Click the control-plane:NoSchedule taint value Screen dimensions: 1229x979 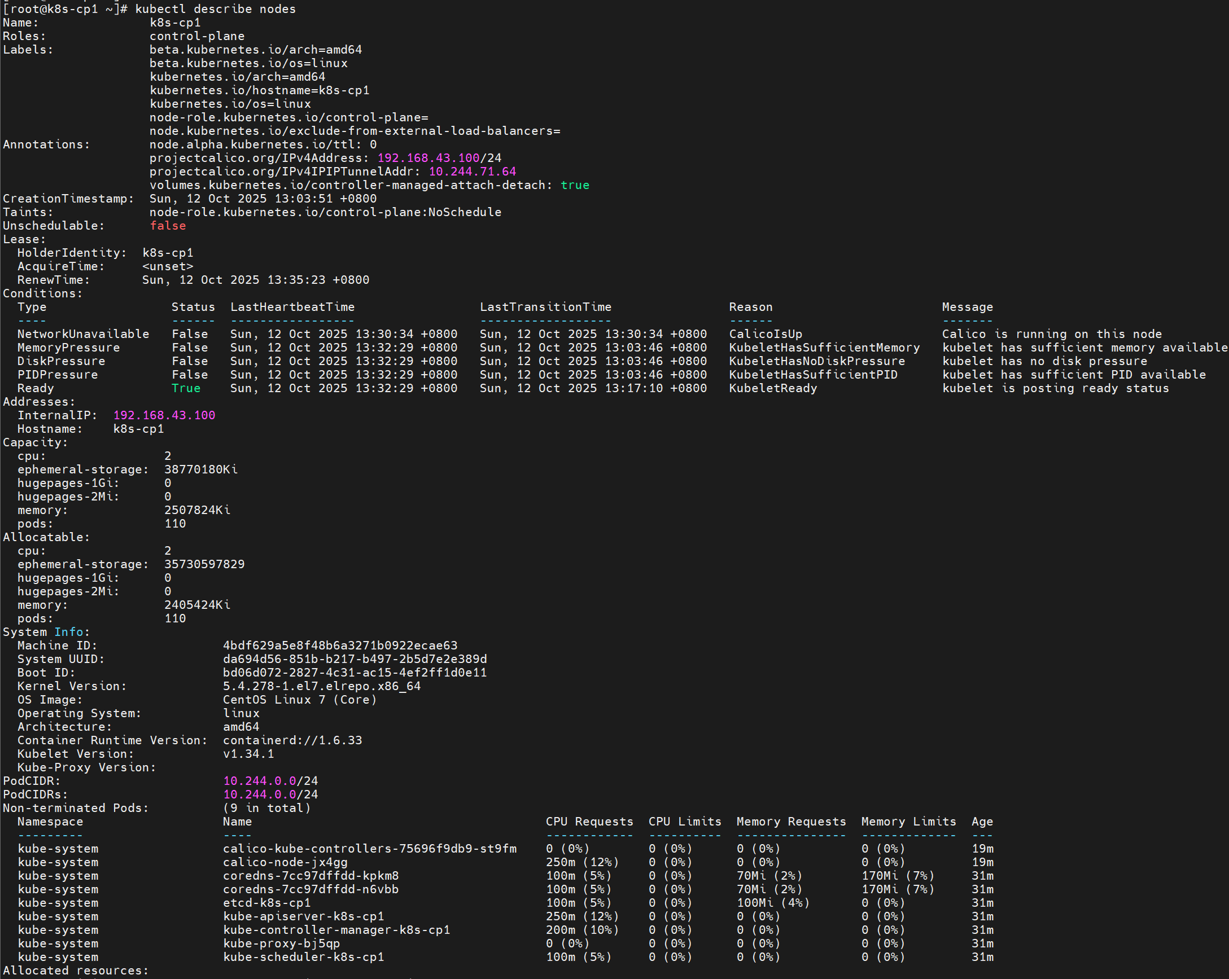(325, 212)
